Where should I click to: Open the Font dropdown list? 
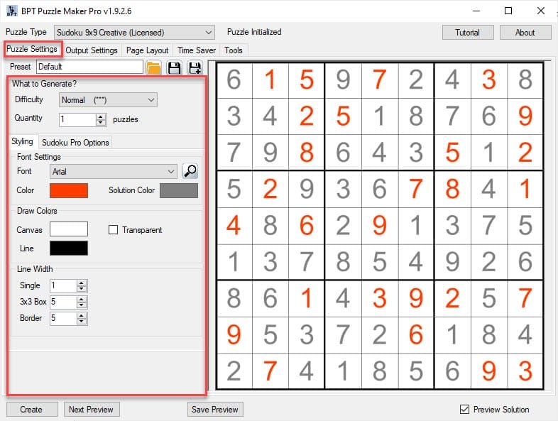point(170,171)
